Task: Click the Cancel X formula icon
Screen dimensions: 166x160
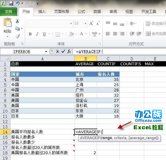Action: coord(58,51)
